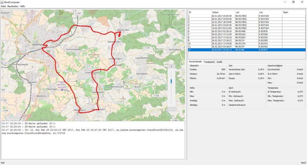
Task: Click the Open column header
Action: 294,12
